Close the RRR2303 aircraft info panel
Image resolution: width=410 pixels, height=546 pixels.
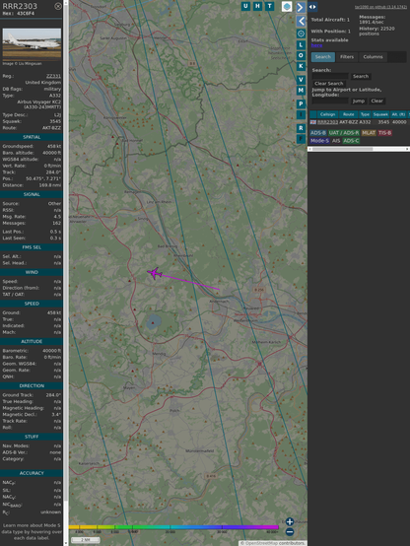(58, 6)
